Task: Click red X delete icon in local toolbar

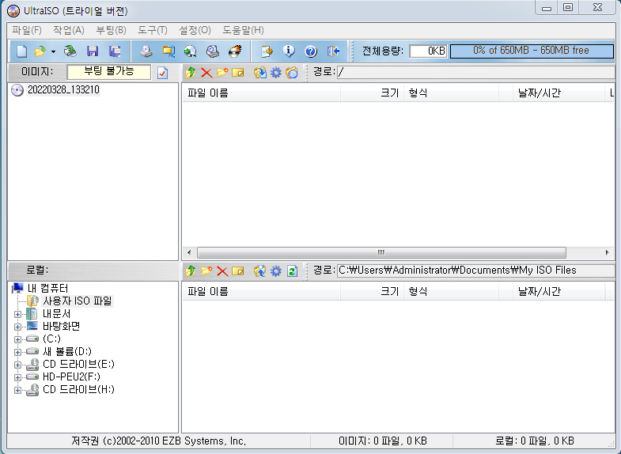Action: pos(222,271)
